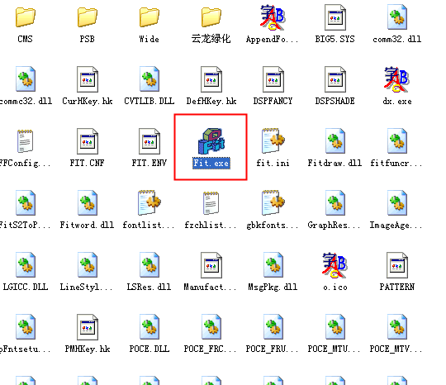Select the DSPSHADE file icon
446x385 pixels.
coord(335,79)
